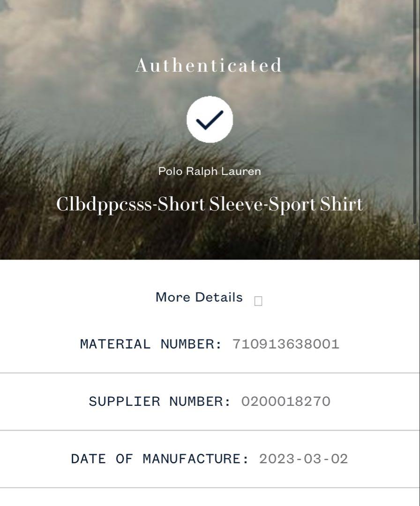The image size is (420, 506).
Task: Select the Polo Ralph Lauren brand label
Action: coord(210,171)
